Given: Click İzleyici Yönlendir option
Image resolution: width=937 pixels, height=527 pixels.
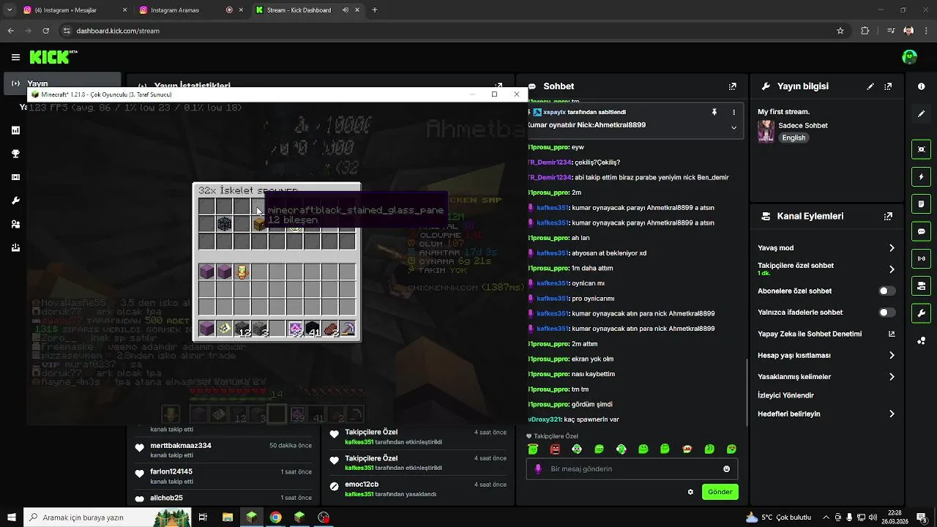Looking at the screenshot, I should [x=785, y=396].
